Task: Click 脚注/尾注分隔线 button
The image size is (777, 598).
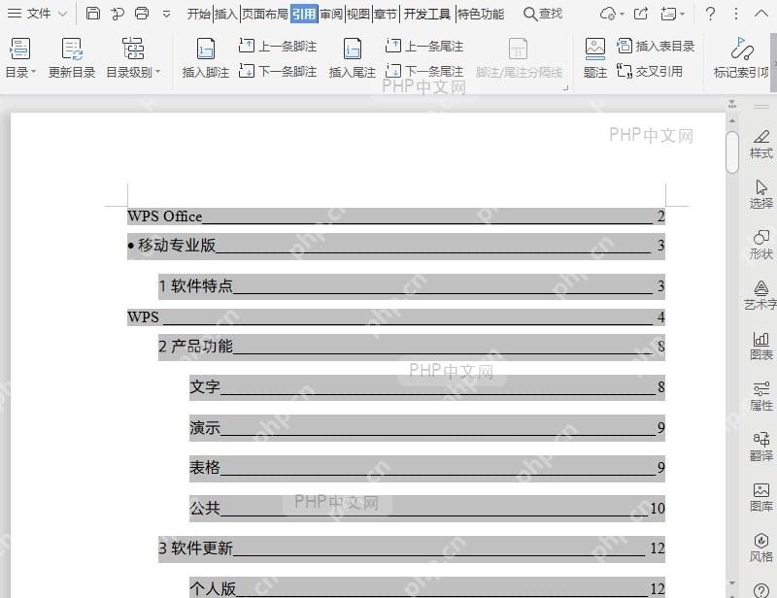Action: tap(519, 58)
